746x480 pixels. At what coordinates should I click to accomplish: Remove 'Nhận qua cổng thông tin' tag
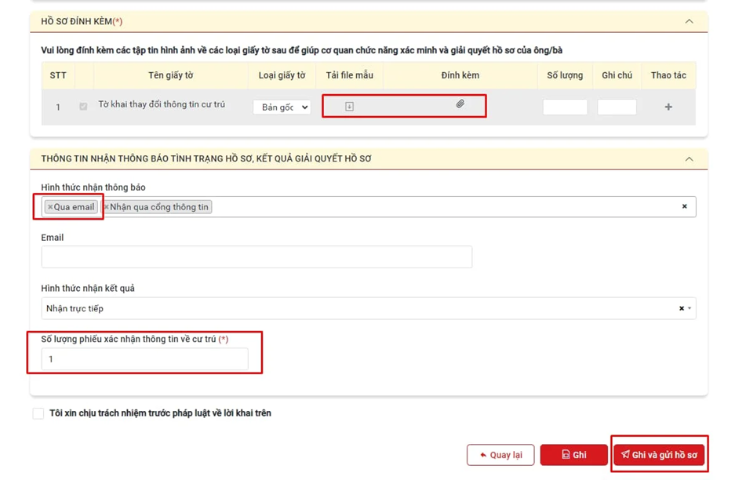coord(107,207)
